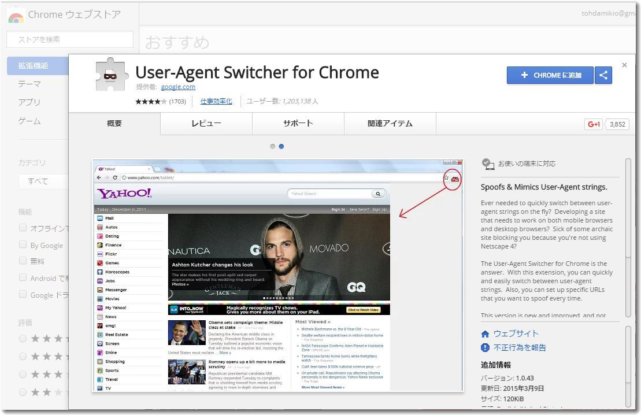The image size is (641, 415).
Task: Open the 仕事効率化 category link
Action: (x=216, y=101)
